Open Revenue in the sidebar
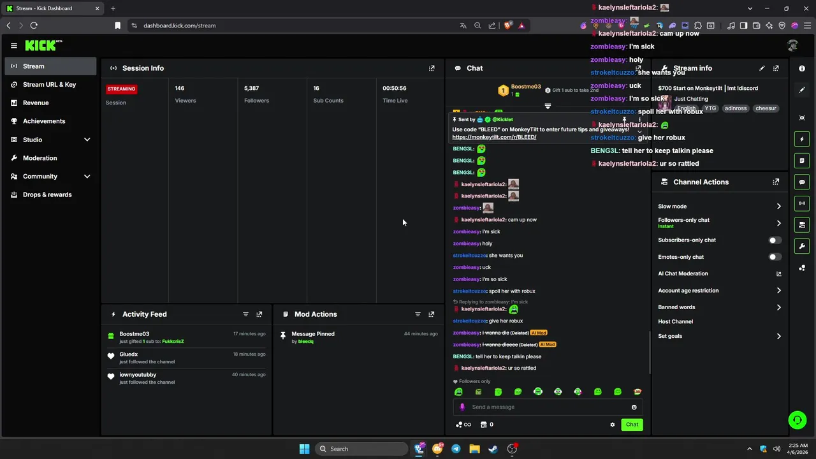Image resolution: width=816 pixels, height=459 pixels. 50,103
